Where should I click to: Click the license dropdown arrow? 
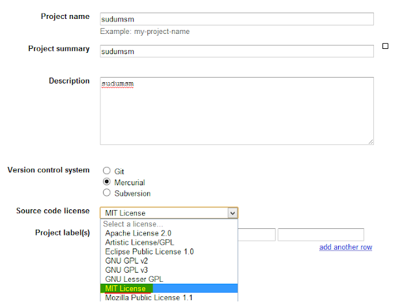click(x=233, y=213)
